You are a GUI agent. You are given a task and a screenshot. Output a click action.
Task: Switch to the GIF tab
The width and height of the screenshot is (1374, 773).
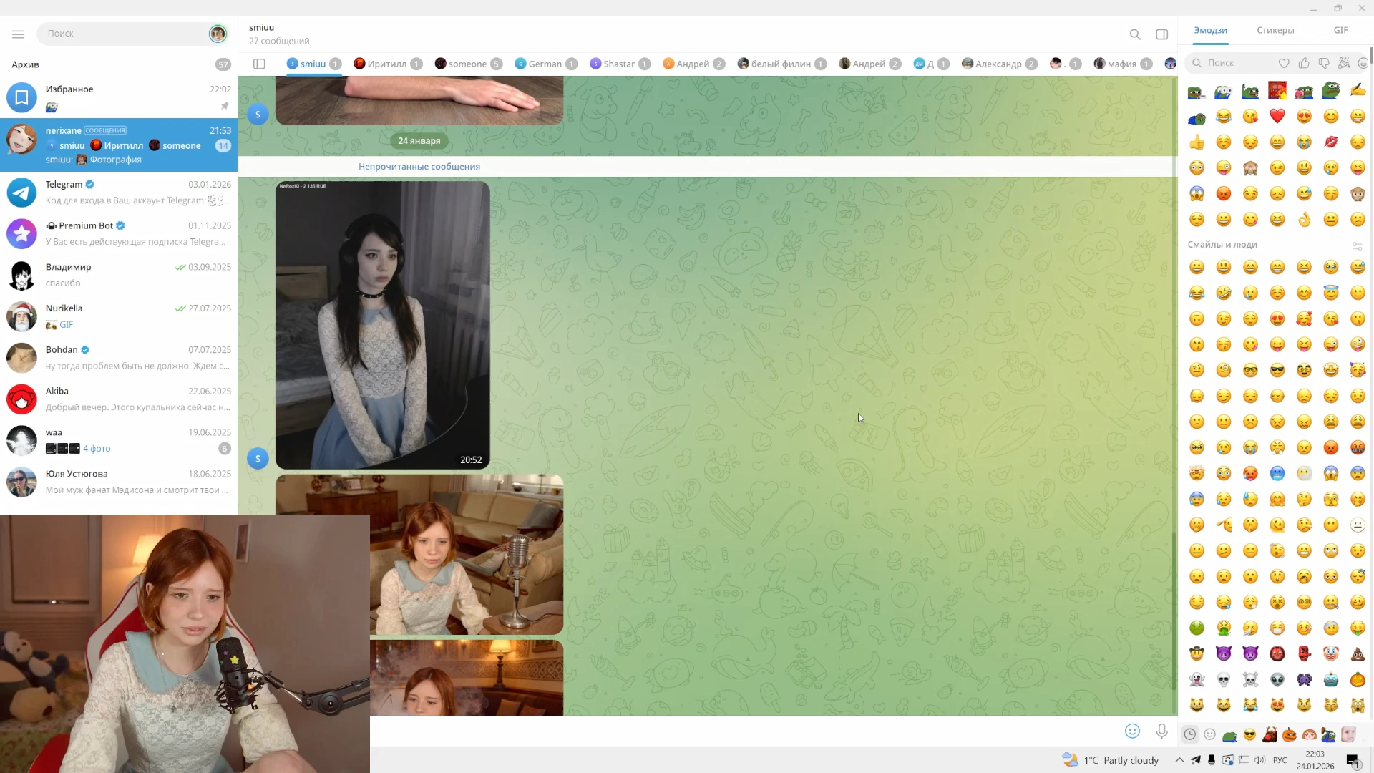[1340, 30]
